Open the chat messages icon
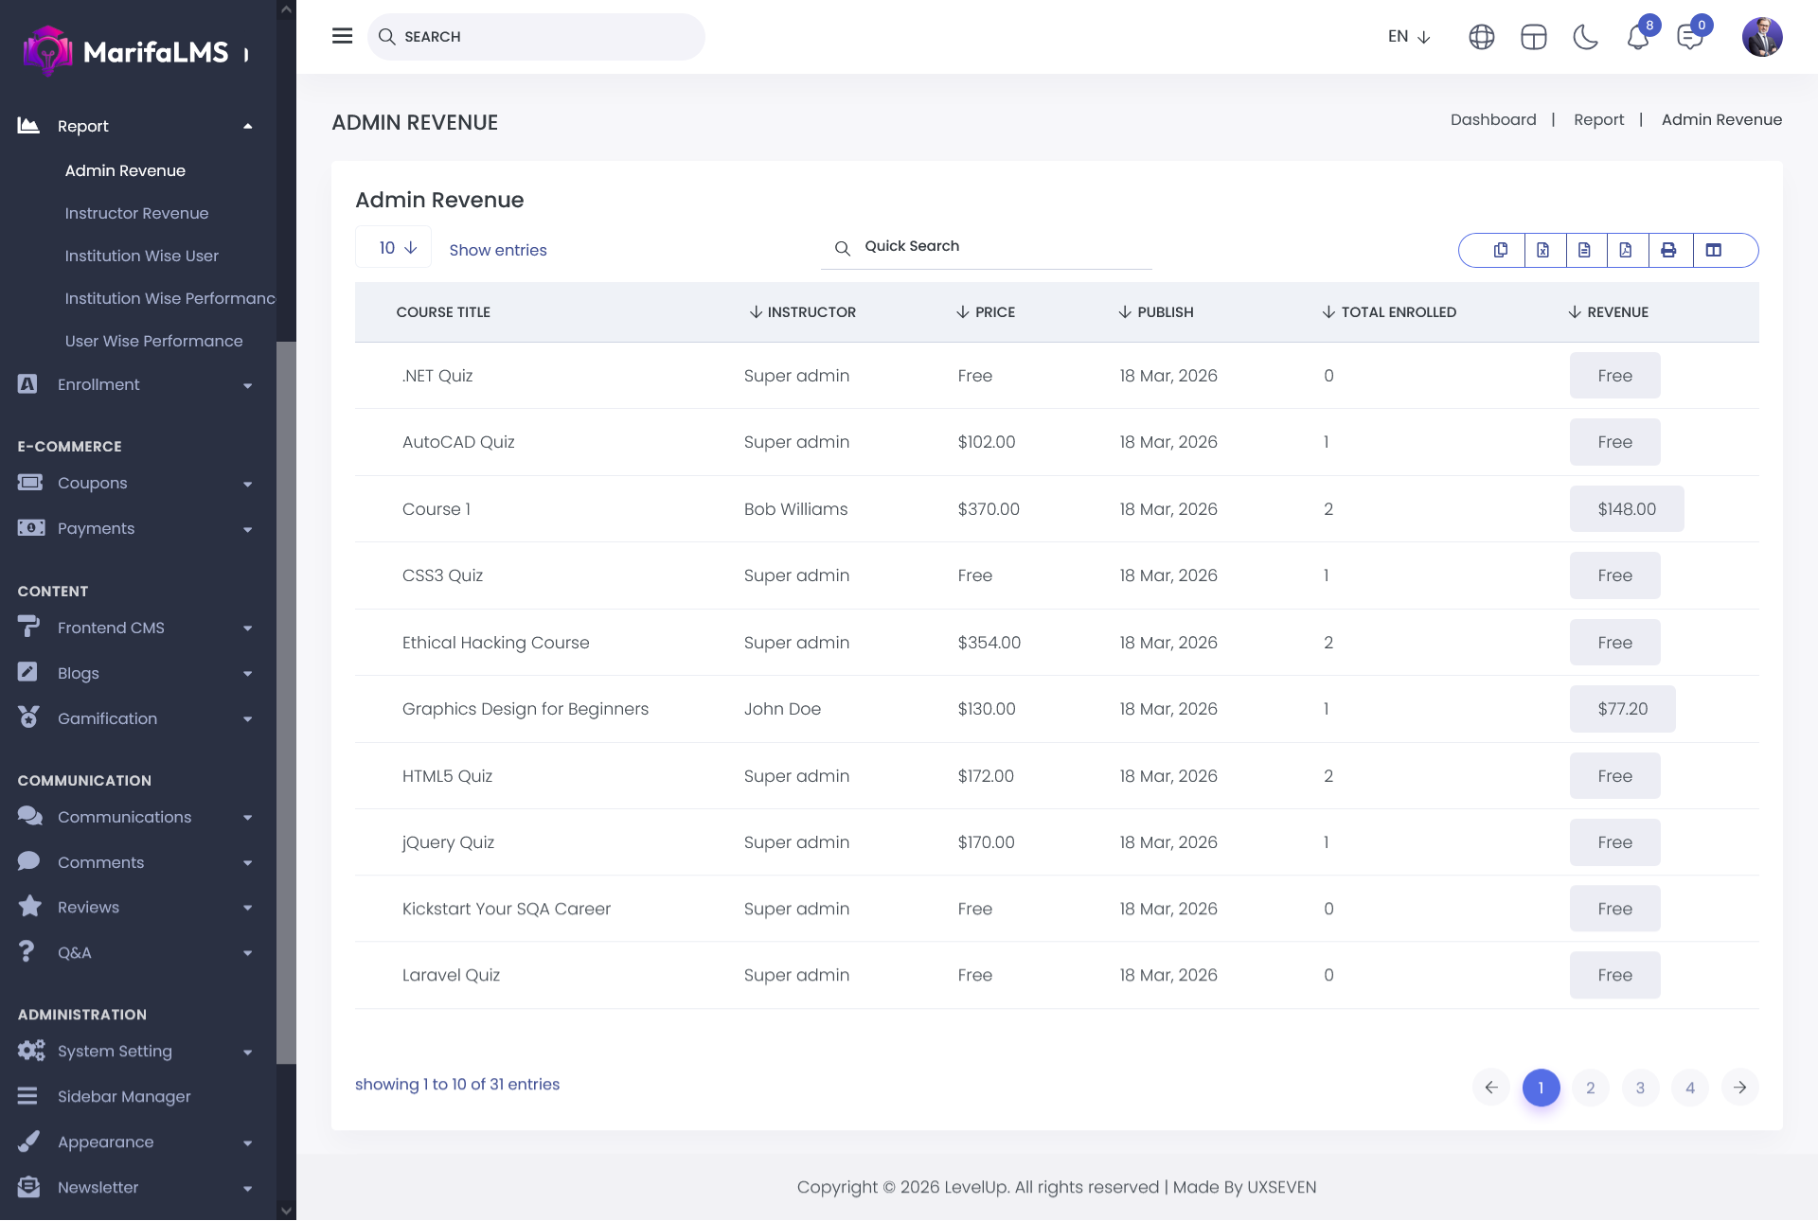Viewport: 1818px width, 1221px height. (1689, 37)
